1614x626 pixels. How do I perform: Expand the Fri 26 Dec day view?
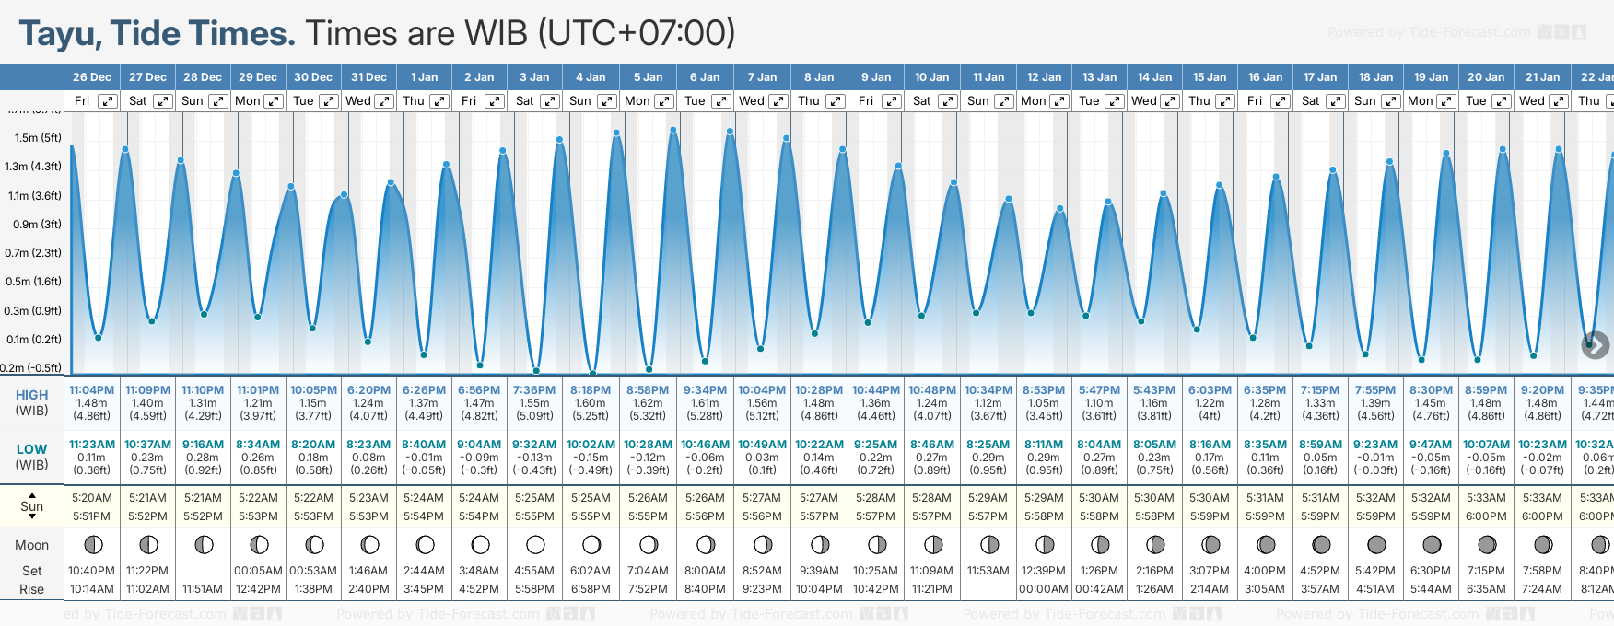point(108,101)
